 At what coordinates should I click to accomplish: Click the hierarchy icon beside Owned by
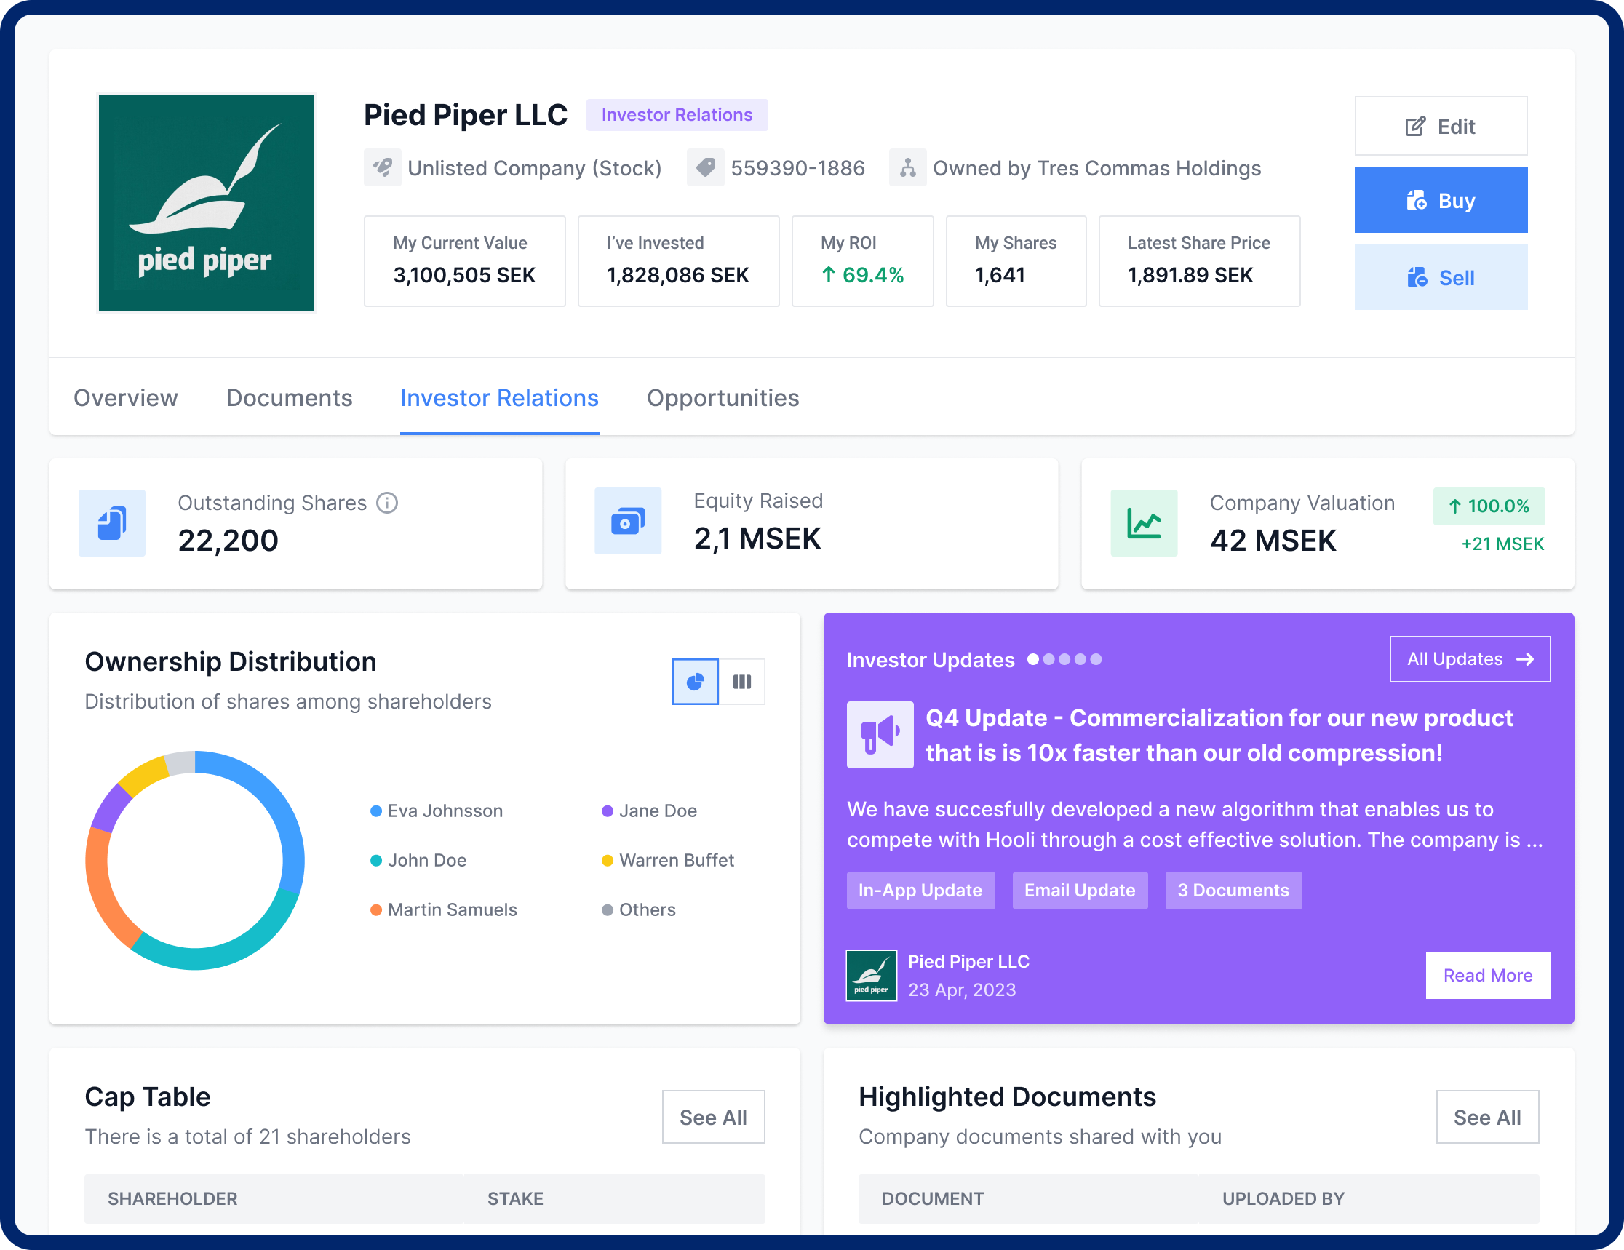tap(907, 167)
